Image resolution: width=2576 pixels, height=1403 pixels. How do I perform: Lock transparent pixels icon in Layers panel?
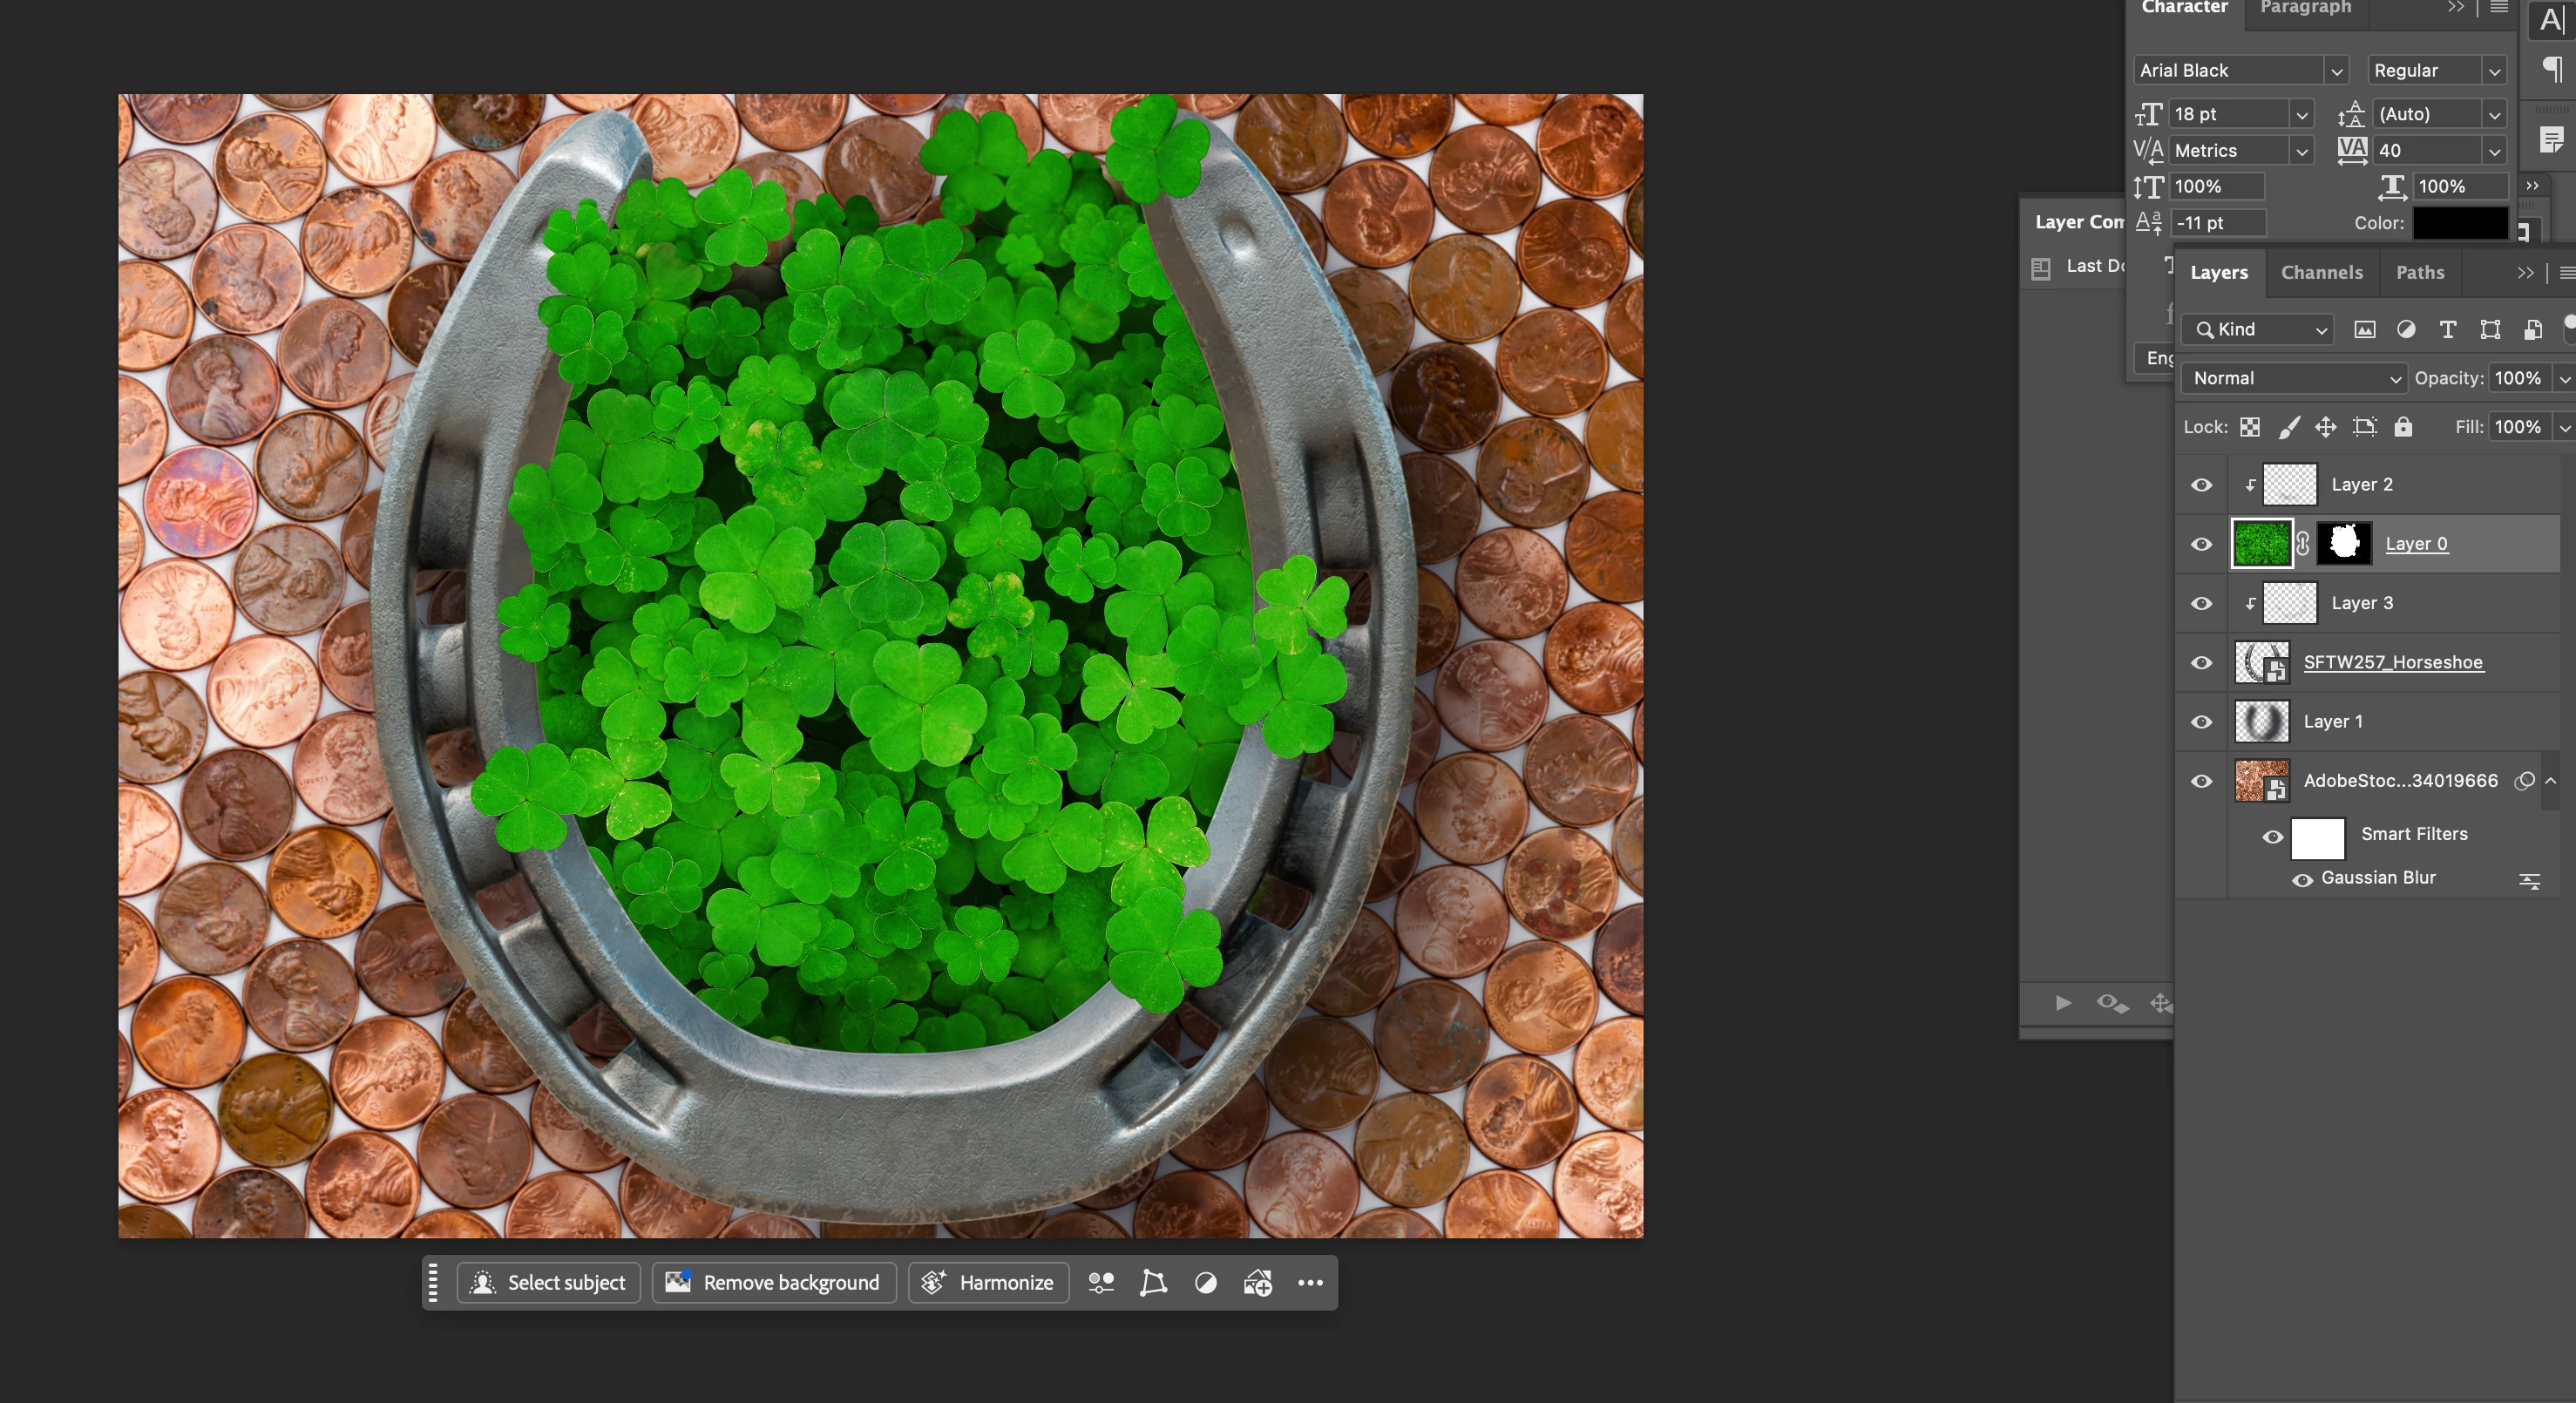pyautogui.click(x=2250, y=428)
